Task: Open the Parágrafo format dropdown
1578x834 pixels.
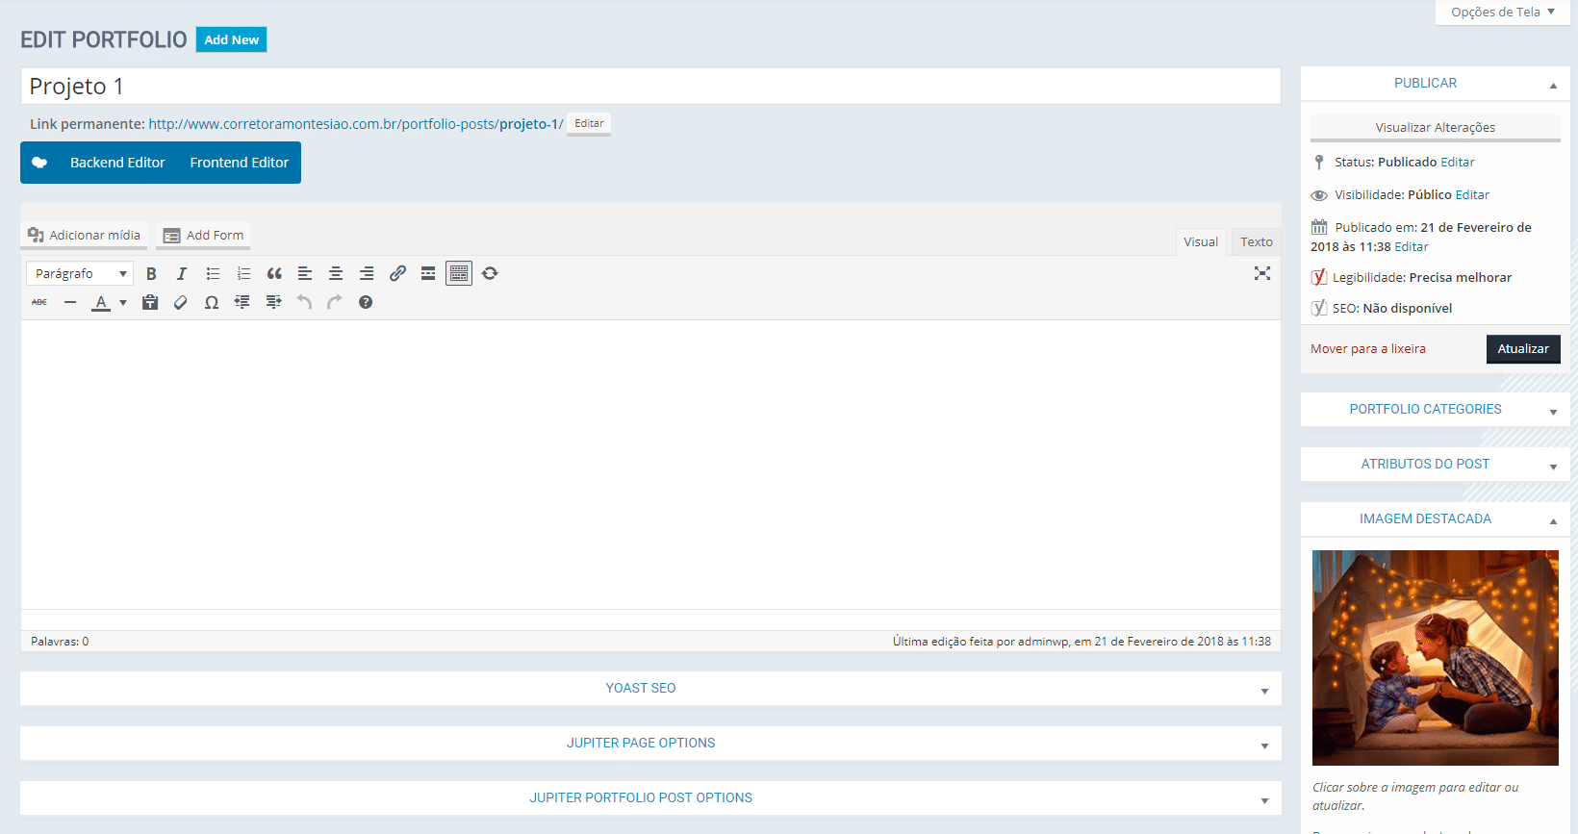Action: 80,273
